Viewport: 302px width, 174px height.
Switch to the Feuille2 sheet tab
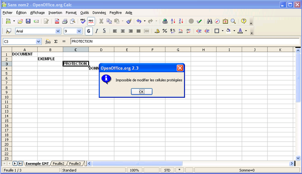coord(58,164)
